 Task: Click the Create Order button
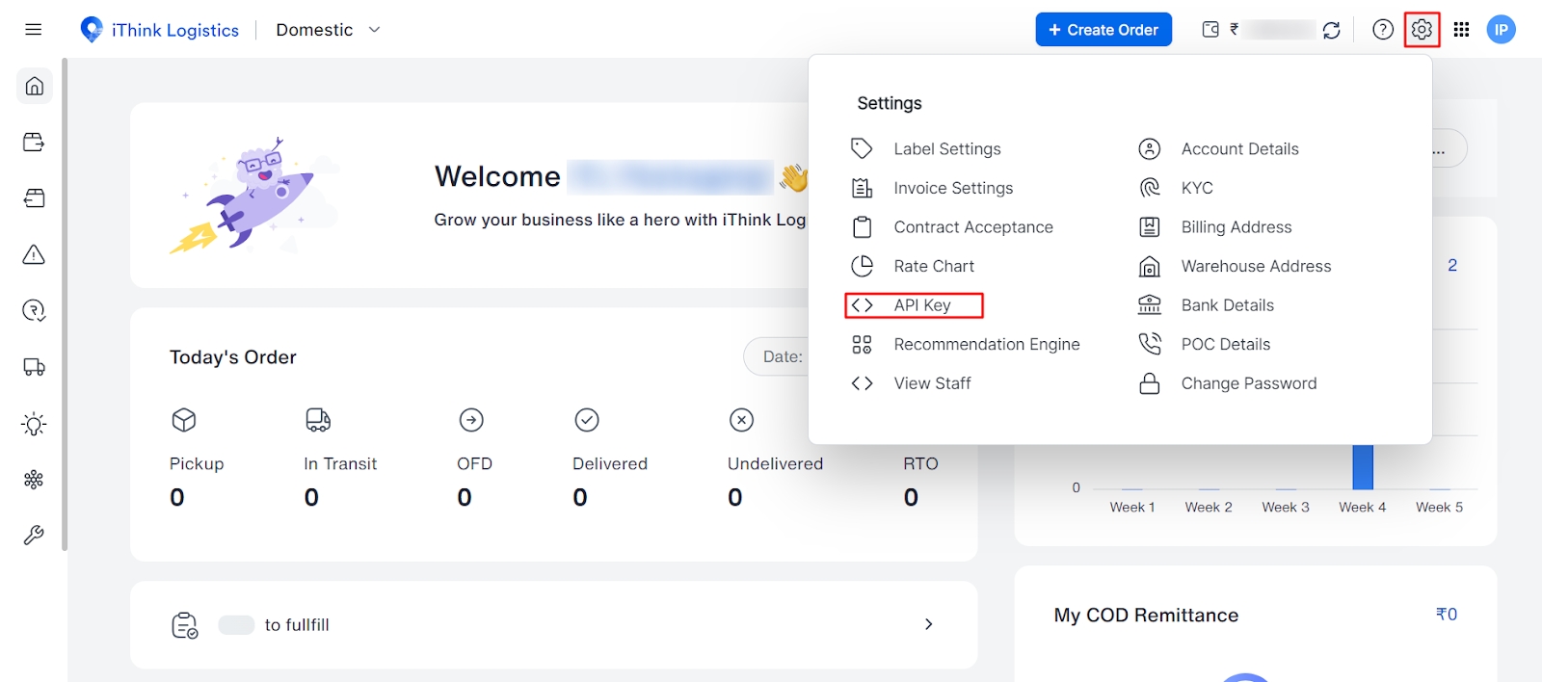(x=1103, y=30)
